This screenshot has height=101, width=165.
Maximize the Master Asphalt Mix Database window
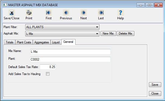click(149, 5)
